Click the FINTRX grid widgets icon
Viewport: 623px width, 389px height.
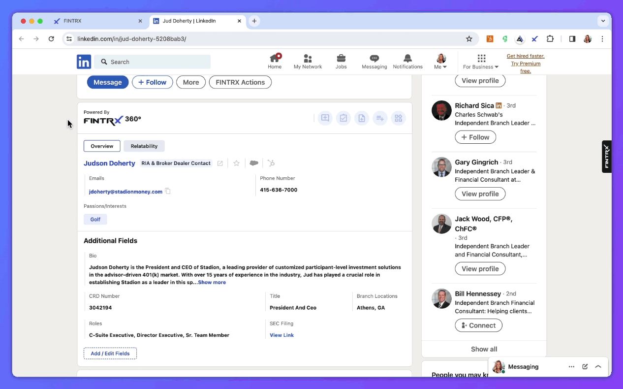pyautogui.click(x=399, y=118)
